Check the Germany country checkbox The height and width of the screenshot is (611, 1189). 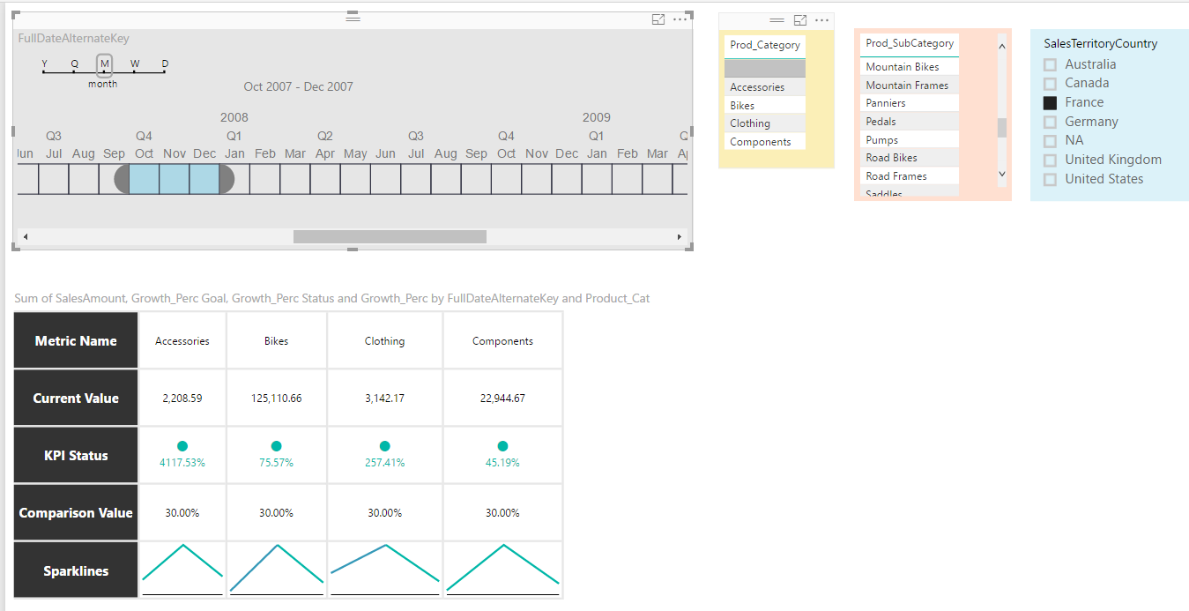(x=1050, y=122)
